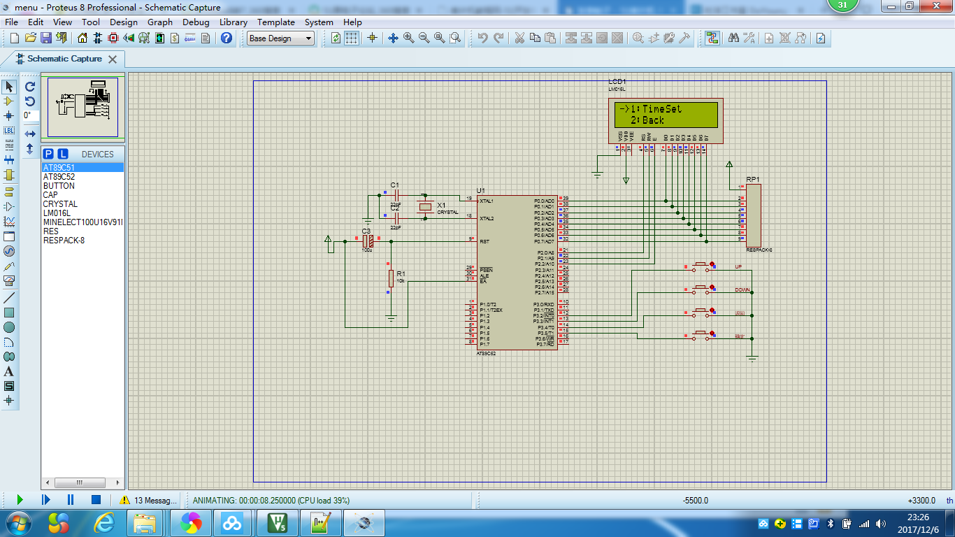Open the 13 Messages warning log
Screen dimensions: 955x537
(x=148, y=501)
